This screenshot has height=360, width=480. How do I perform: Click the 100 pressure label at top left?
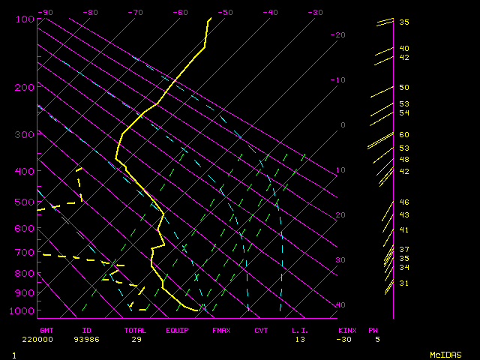tap(24, 19)
